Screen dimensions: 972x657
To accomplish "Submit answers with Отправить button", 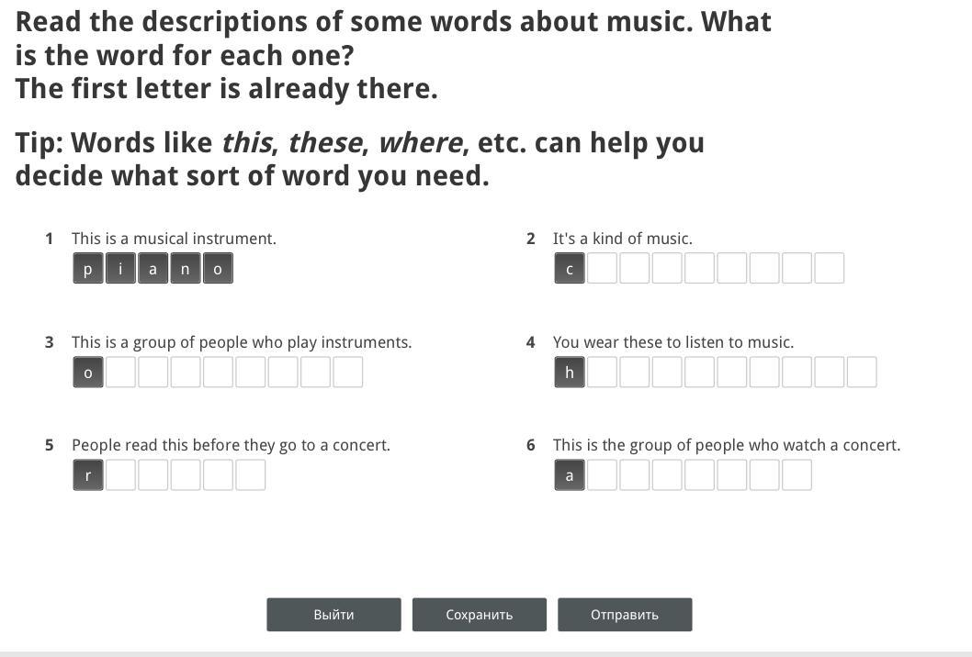I will 625,615.
